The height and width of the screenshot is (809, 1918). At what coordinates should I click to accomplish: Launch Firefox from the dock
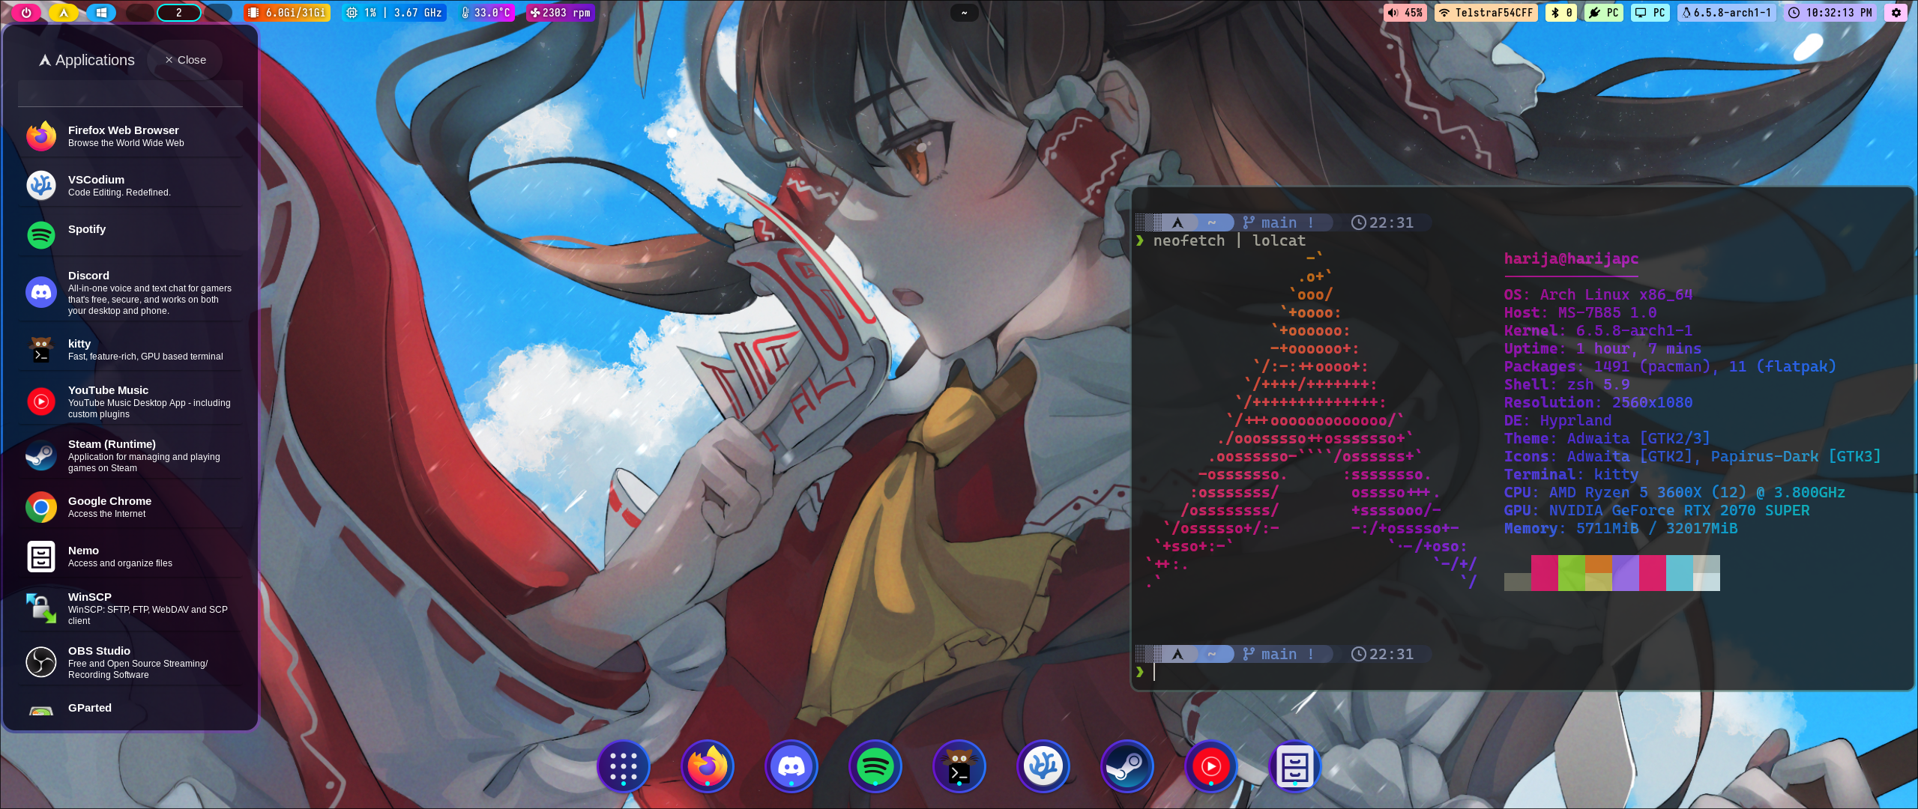[x=707, y=766]
